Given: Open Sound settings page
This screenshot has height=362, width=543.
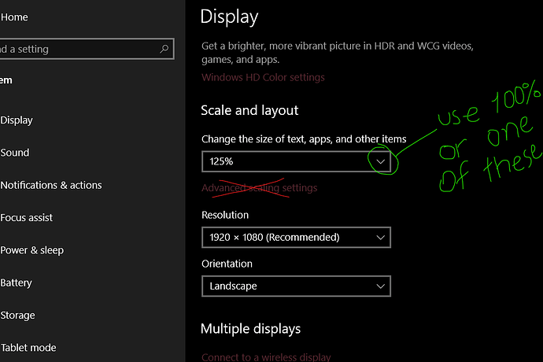Looking at the screenshot, I should coord(15,153).
